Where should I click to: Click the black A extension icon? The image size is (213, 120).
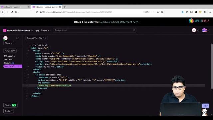pos(196,12)
